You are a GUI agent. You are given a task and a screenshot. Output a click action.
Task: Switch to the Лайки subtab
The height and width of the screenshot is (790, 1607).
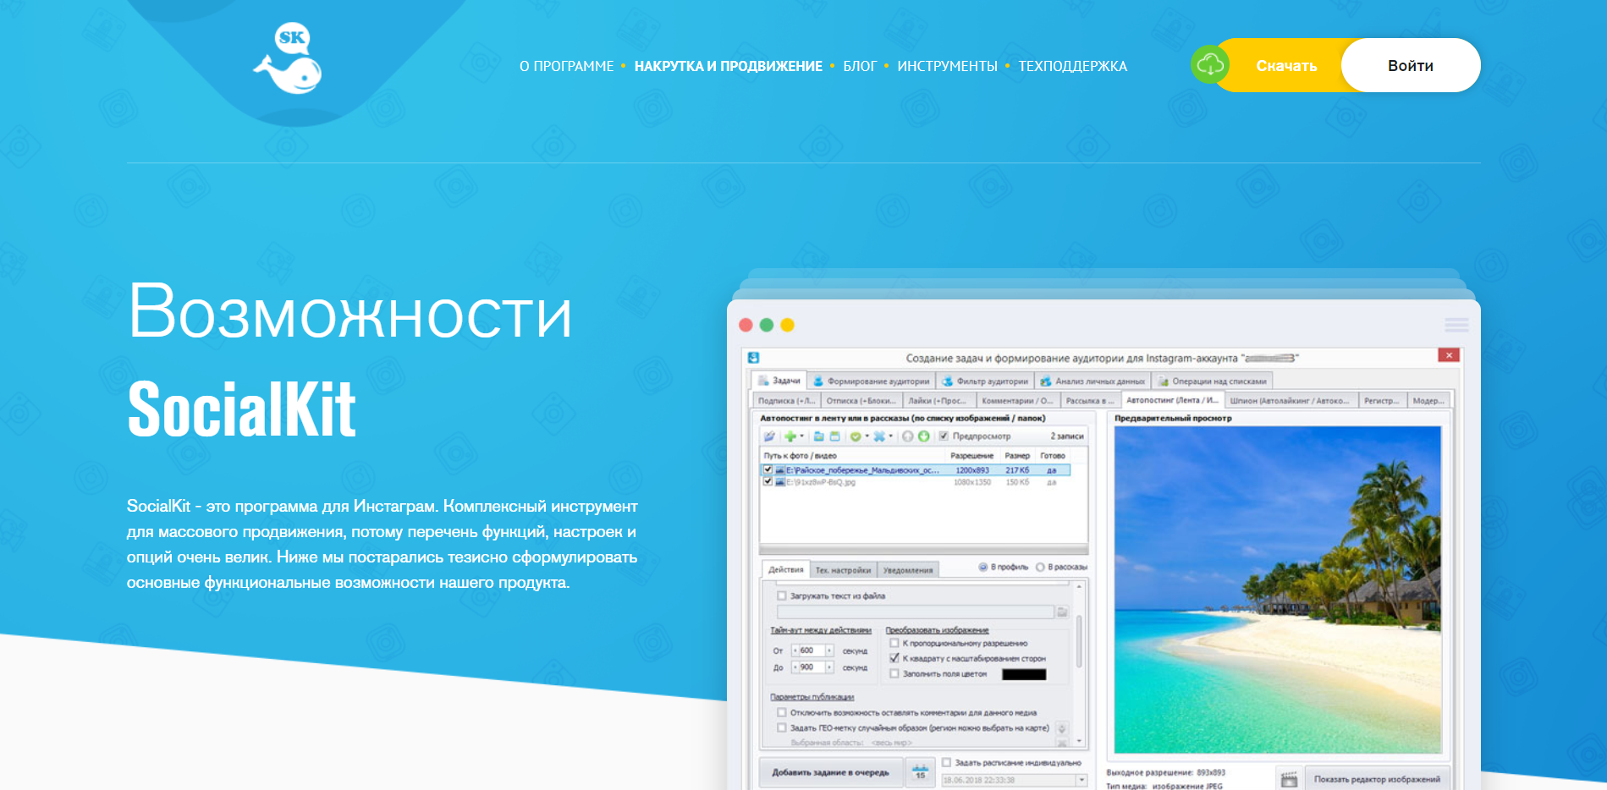coord(938,401)
